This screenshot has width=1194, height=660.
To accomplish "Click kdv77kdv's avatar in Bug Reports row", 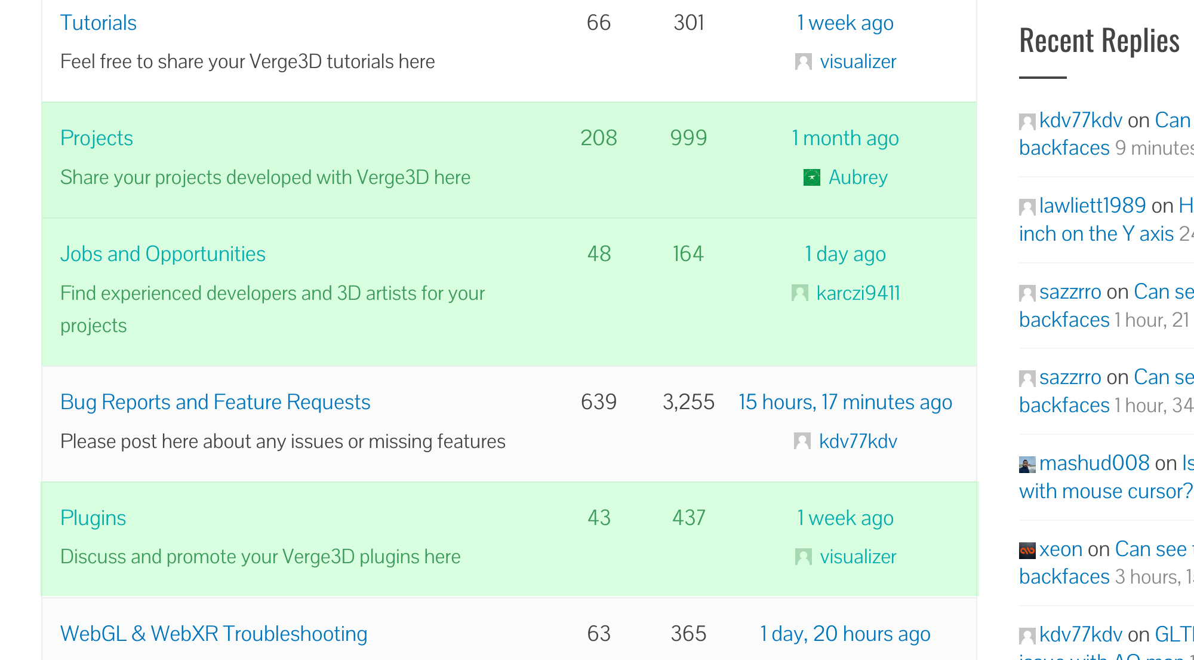I will 802,441.
